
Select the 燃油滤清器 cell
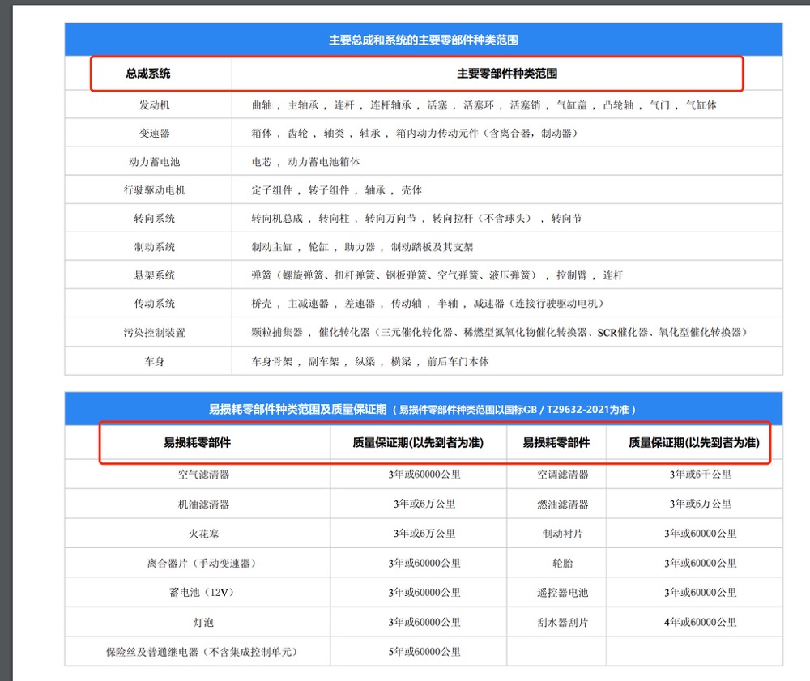[x=563, y=504]
